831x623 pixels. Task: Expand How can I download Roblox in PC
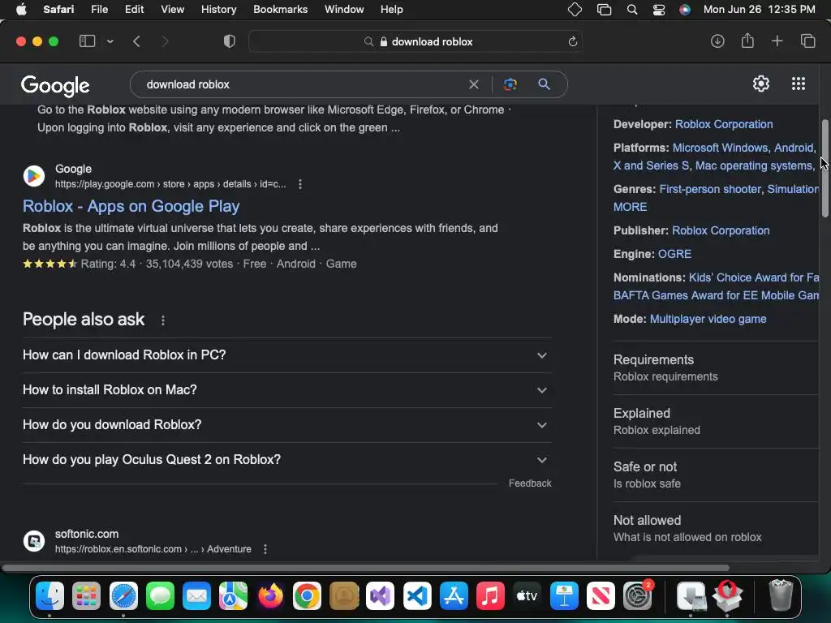coord(286,355)
